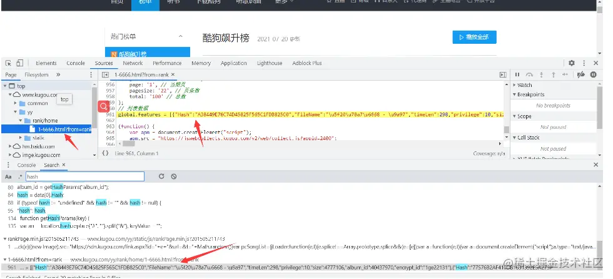Screen dimensions: 613x279
Task: Toggle regular expression search option
Action: [20, 176]
